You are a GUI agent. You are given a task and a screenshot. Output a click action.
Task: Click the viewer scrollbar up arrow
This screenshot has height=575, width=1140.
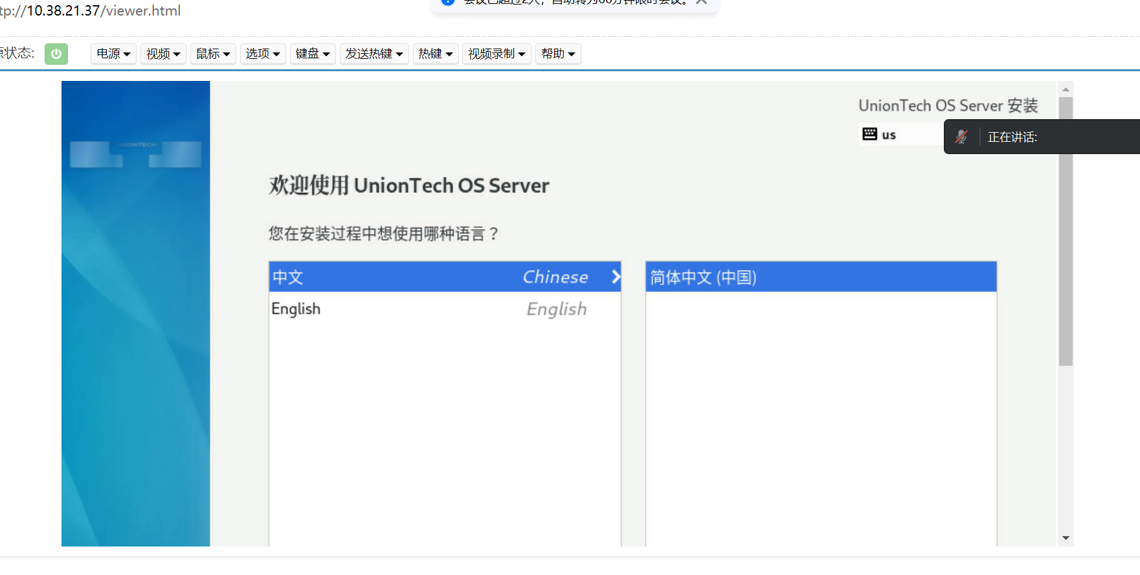(1066, 89)
